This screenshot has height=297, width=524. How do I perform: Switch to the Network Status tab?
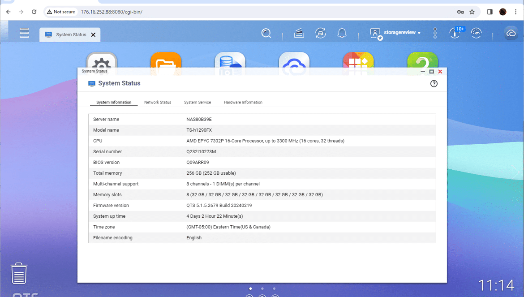pos(158,102)
